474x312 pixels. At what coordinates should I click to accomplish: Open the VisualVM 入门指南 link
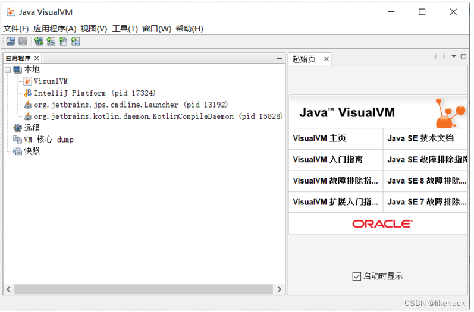(328, 159)
